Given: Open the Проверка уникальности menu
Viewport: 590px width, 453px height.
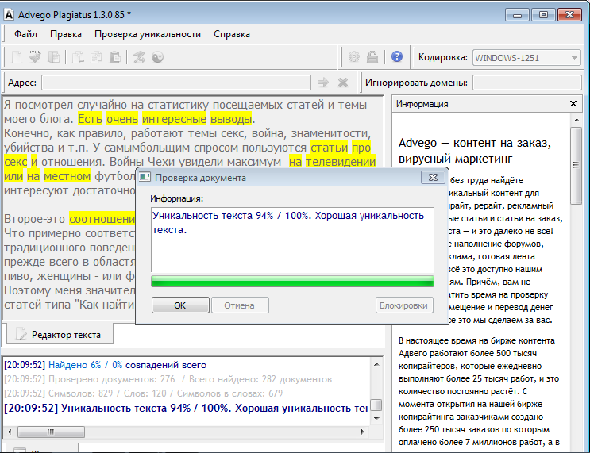Looking at the screenshot, I should point(147,34).
